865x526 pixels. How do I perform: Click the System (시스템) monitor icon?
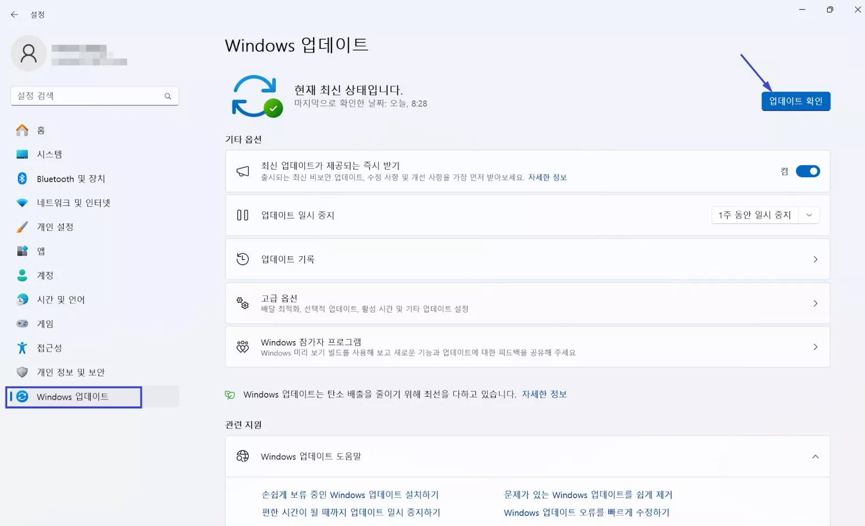pos(22,155)
